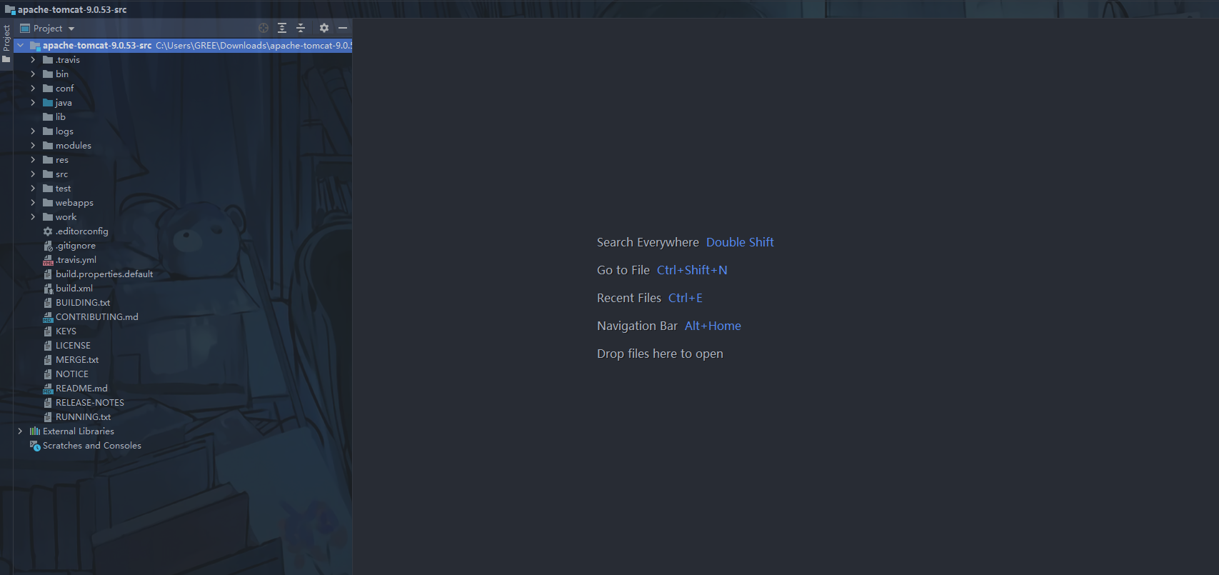
Task: Click the Collapse All icon in Project panel
Action: (301, 28)
